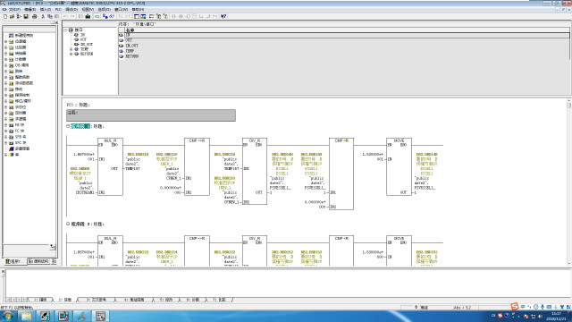Select IN_OUT in the interface tree
Image resolution: width=572 pixels, height=322 pixels.
coord(87,44)
